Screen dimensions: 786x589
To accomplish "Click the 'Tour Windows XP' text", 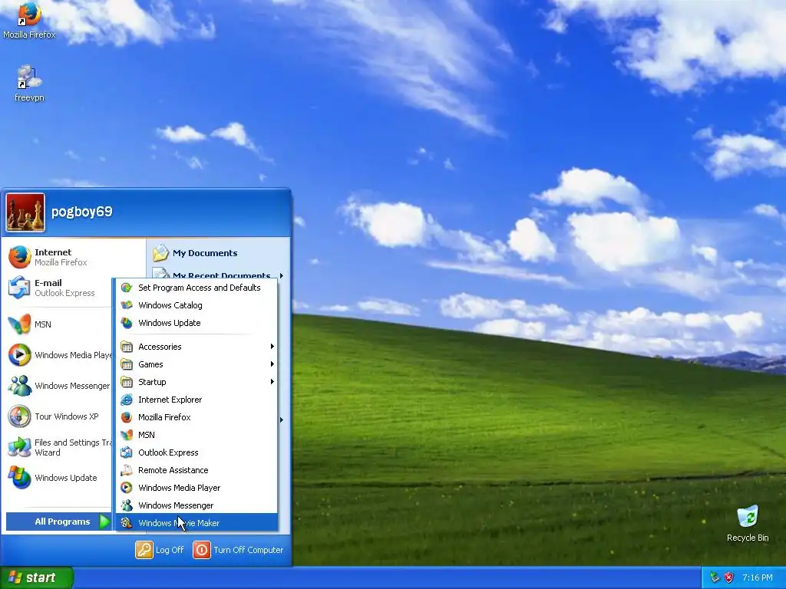I will pos(66,416).
